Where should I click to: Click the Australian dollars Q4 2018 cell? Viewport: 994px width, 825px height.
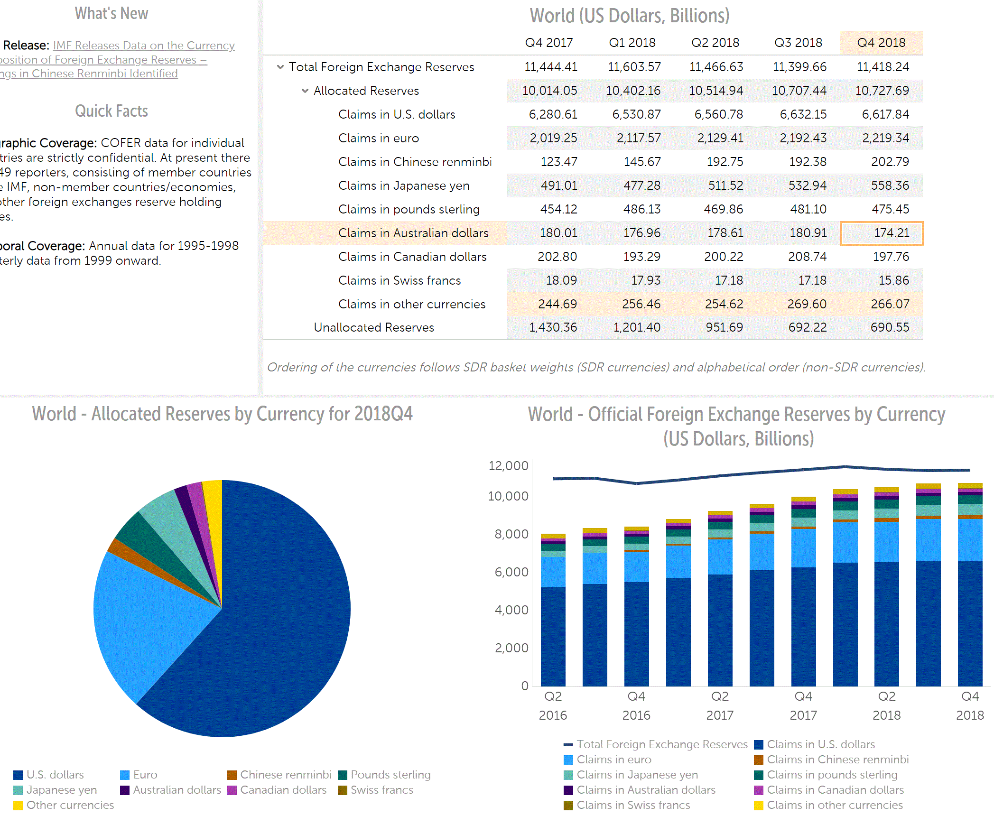pyautogui.click(x=882, y=233)
